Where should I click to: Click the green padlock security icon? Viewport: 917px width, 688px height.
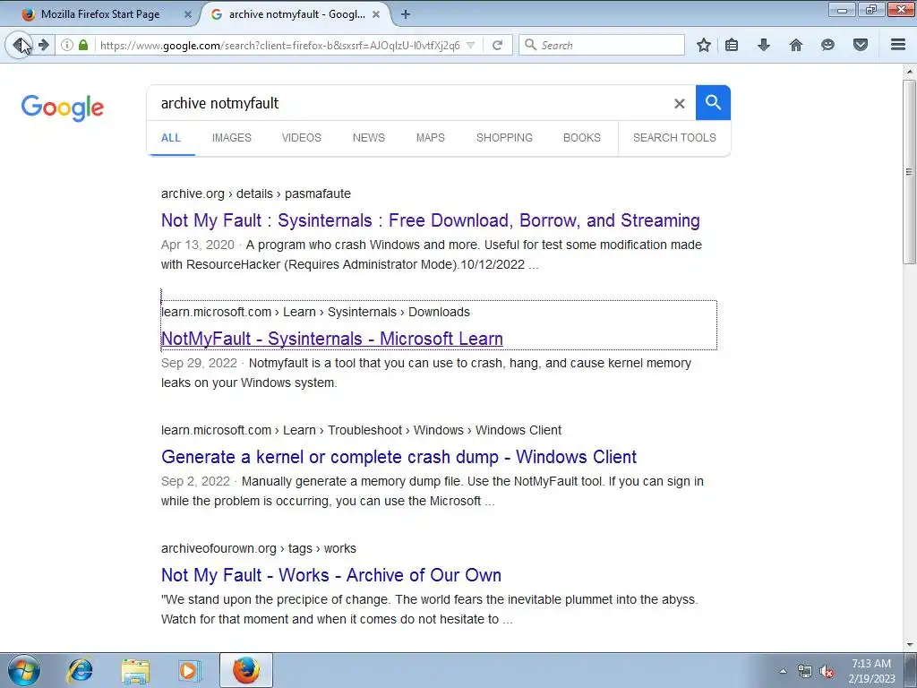[83, 45]
